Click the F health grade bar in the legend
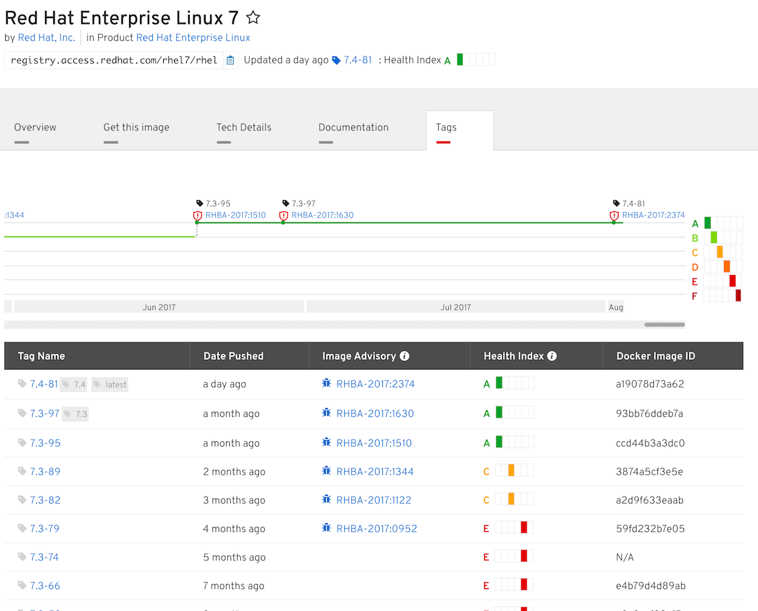Screen dimensions: 758x611 pos(722,296)
